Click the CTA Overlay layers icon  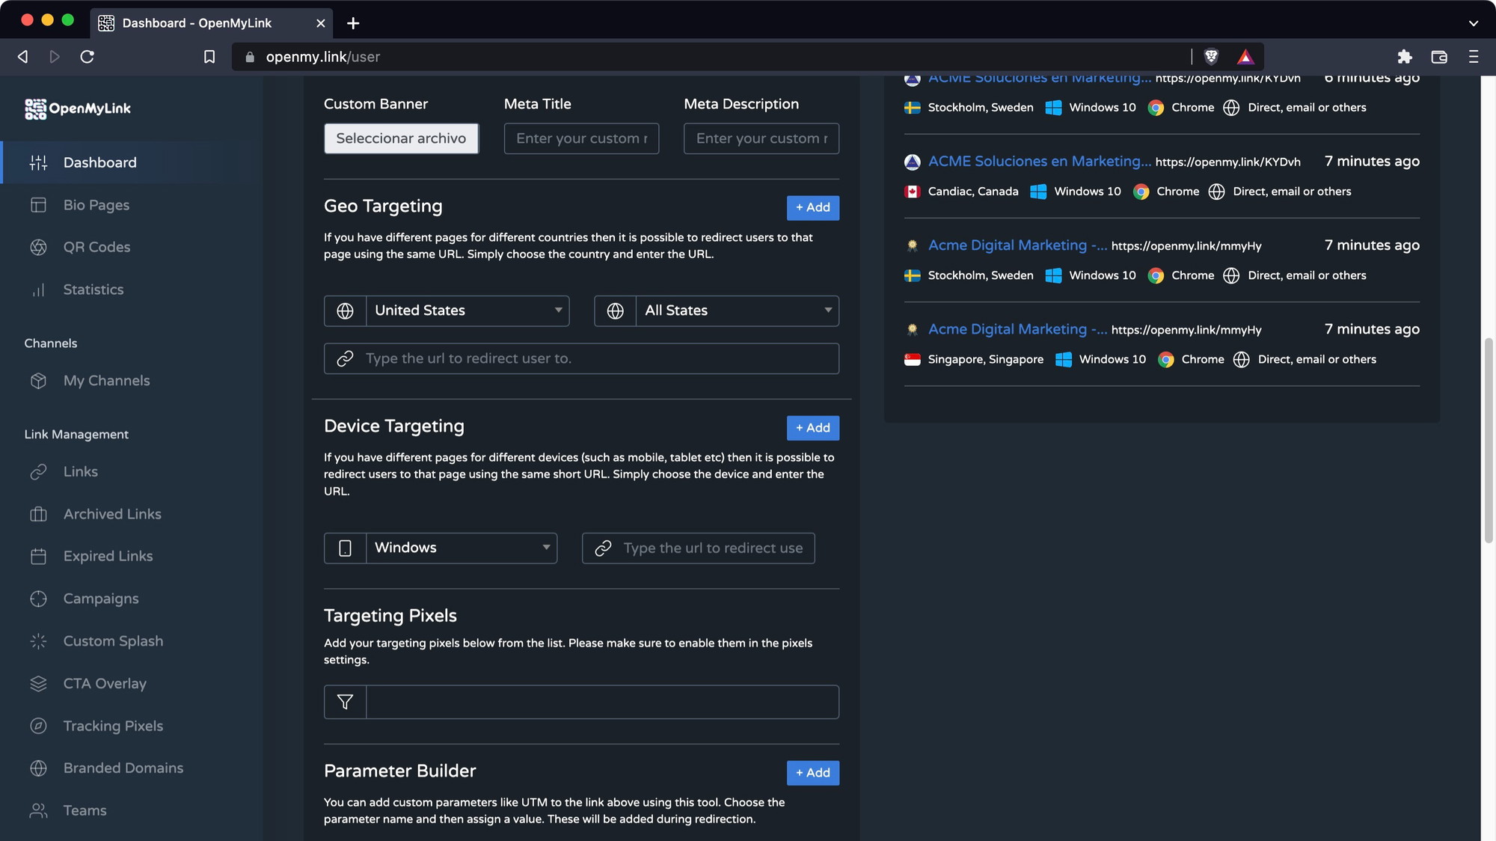pyautogui.click(x=38, y=683)
